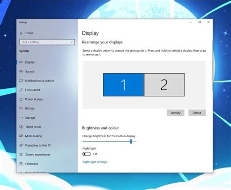Image resolution: width=231 pixels, height=190 pixels.
Task: Select display 1 in arrangement
Action: click(124, 85)
